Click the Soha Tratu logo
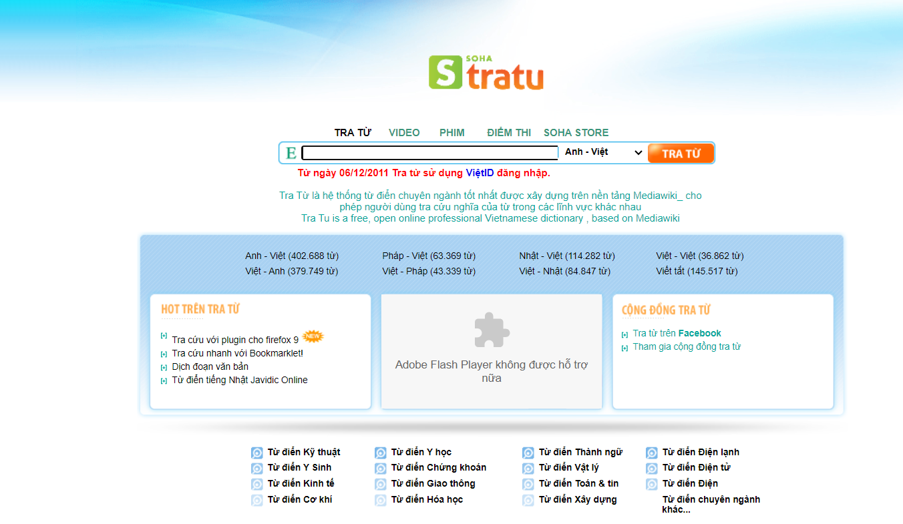The image size is (903, 524). click(x=486, y=72)
